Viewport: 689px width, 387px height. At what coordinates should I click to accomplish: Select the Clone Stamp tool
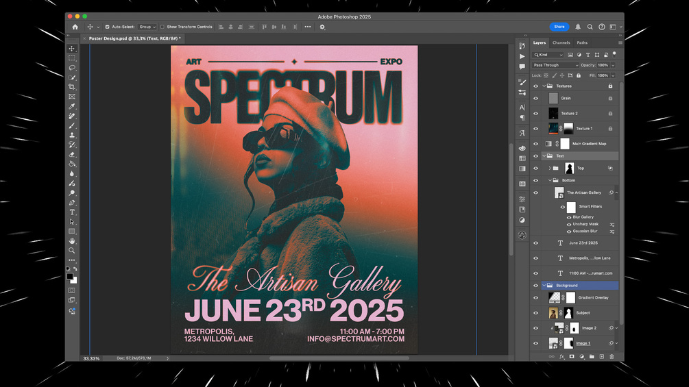(x=71, y=135)
